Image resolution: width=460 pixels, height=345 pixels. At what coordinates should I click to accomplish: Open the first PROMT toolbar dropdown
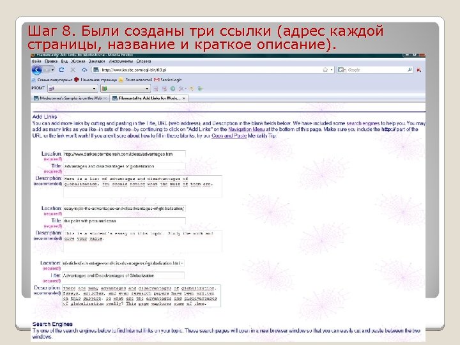[x=72, y=88]
